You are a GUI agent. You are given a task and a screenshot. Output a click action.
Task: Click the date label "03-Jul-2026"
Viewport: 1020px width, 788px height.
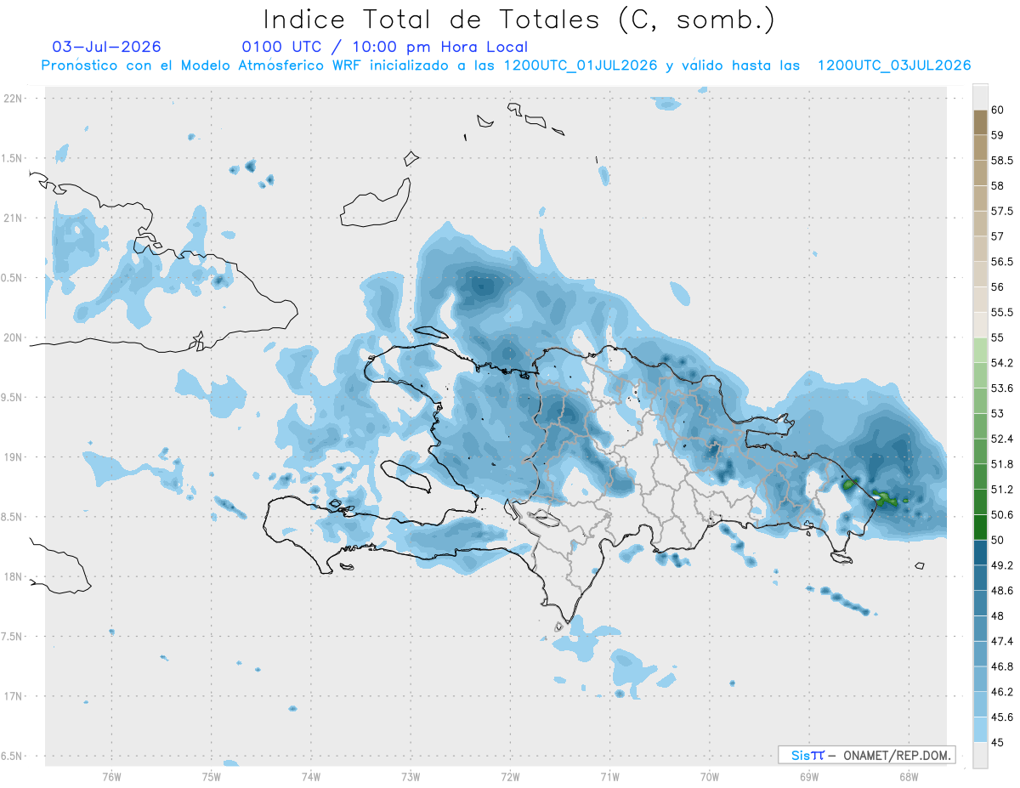106,48
